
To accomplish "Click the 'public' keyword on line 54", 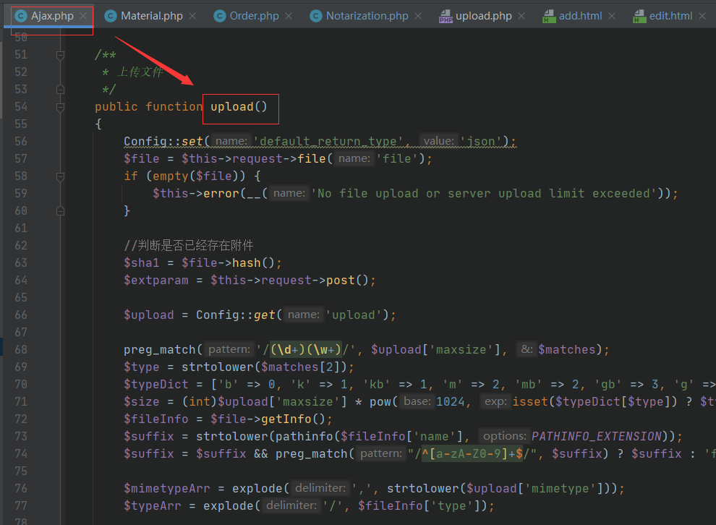I will point(116,107).
